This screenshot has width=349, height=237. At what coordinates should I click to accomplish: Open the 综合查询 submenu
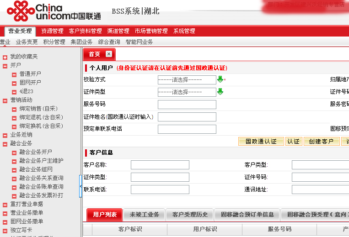109,42
